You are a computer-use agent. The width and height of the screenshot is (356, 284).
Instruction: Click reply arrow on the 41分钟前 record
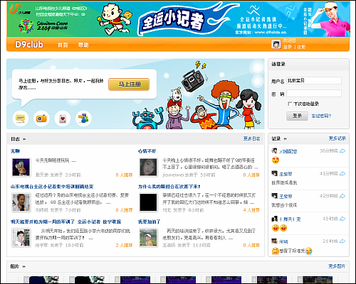[342, 173]
